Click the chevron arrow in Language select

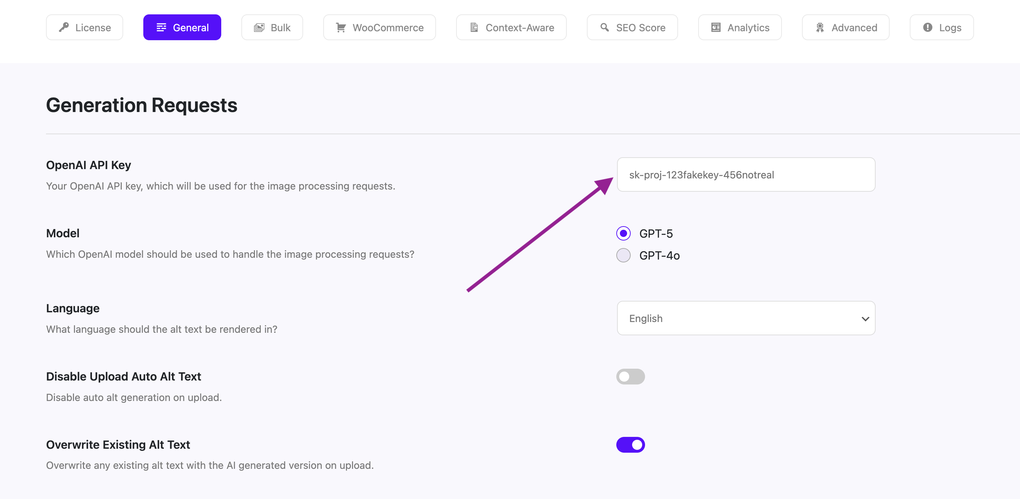pos(865,319)
